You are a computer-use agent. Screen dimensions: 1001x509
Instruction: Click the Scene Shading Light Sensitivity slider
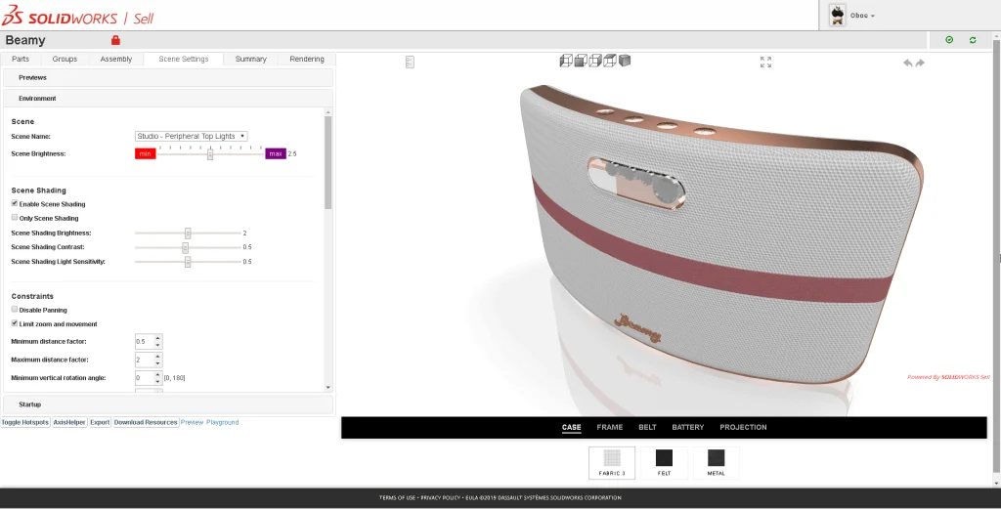(x=188, y=262)
